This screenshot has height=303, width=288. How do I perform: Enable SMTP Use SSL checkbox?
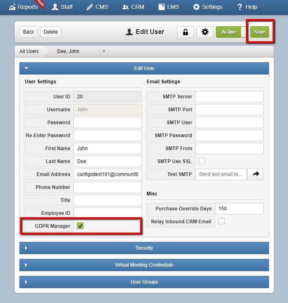[x=202, y=161]
